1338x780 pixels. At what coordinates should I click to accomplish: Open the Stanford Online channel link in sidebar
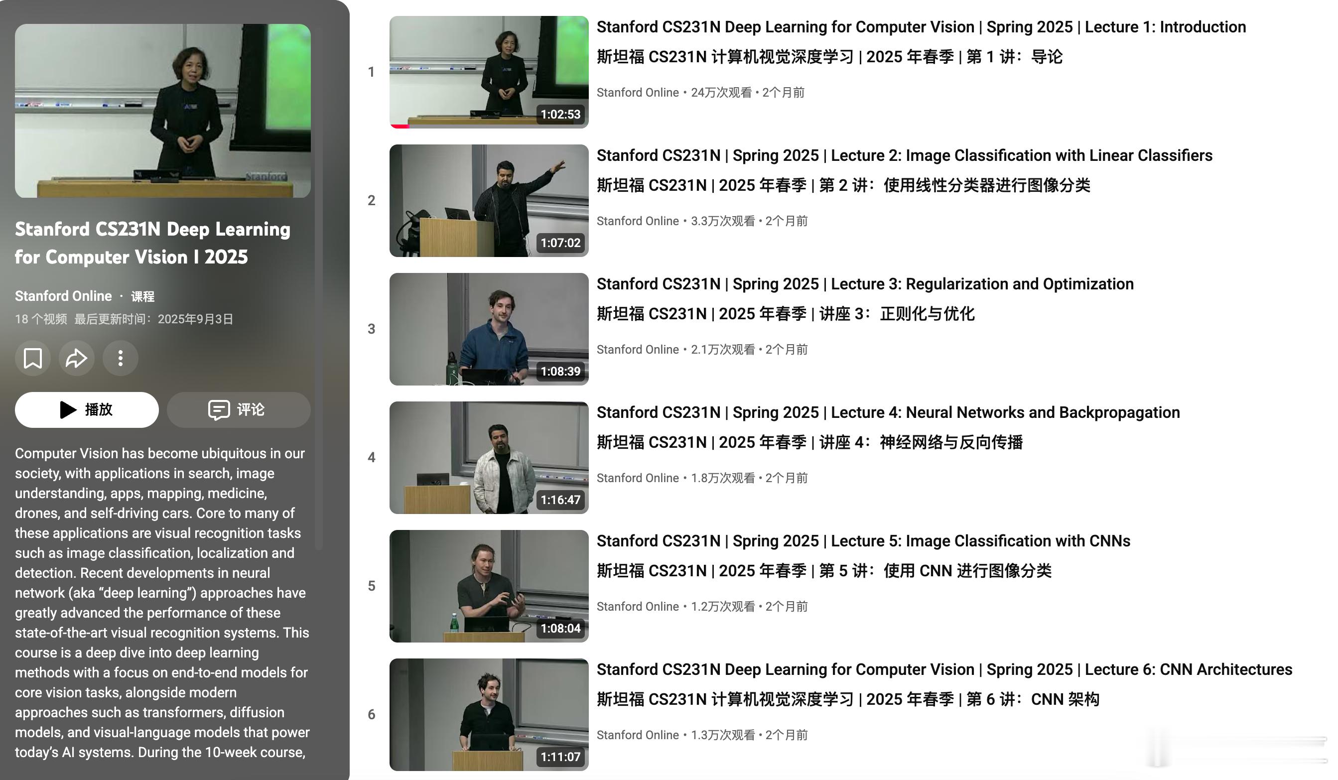(63, 296)
